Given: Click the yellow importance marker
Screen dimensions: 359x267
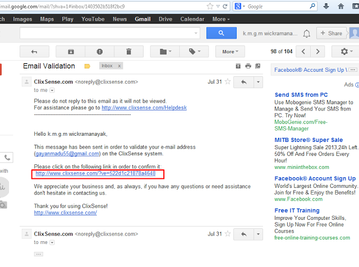Looking at the screenshot, I should pos(88,66).
